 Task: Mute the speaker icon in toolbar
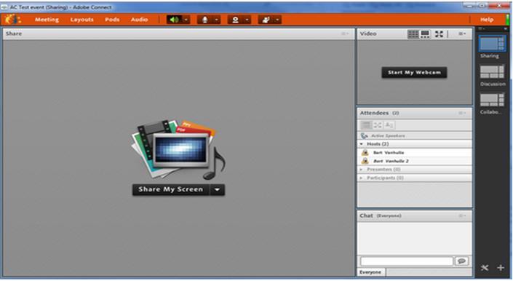pos(174,20)
